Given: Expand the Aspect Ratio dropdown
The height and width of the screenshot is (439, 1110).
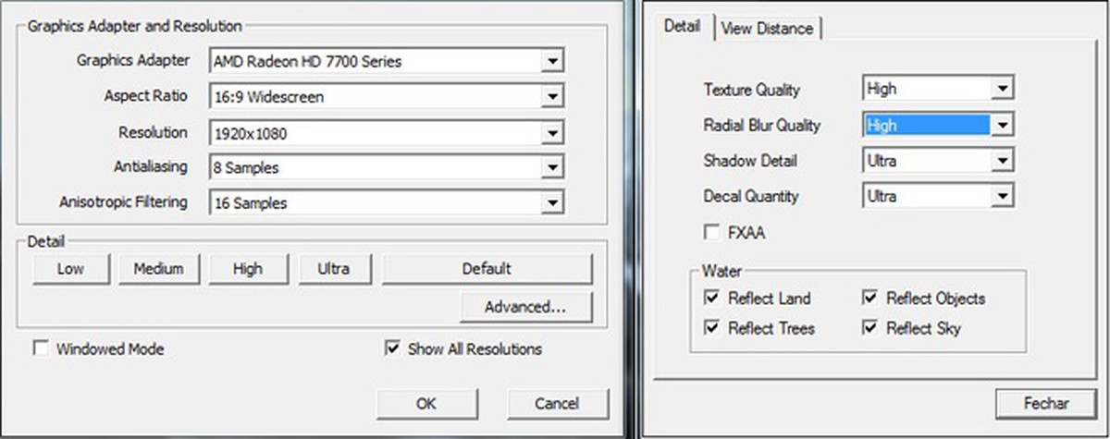Looking at the screenshot, I should pyautogui.click(x=552, y=97).
